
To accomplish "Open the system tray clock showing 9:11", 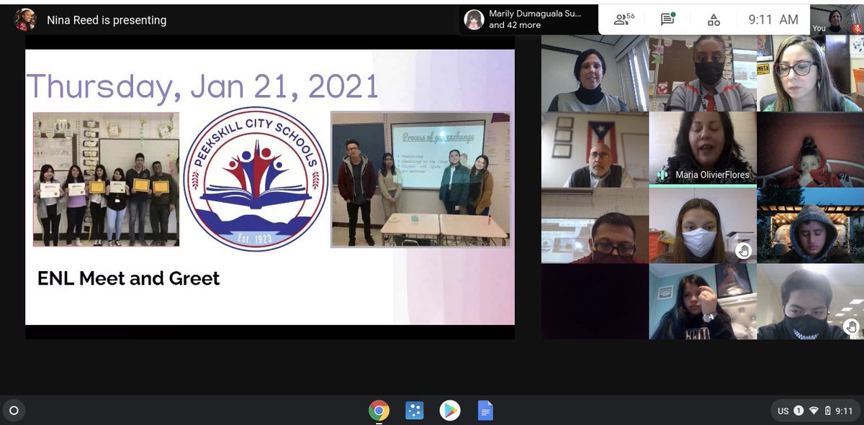I will [845, 411].
